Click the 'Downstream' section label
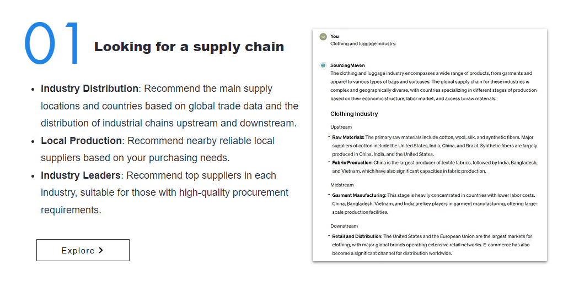This screenshot has width=563, height=287. (x=344, y=226)
